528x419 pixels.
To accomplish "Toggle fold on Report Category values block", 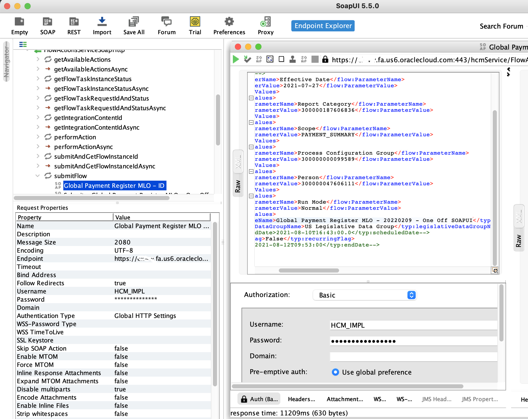I will click(x=251, y=98).
